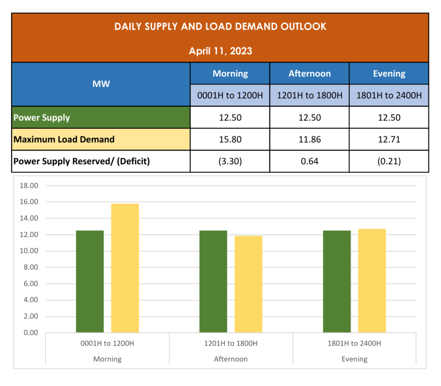Click the yellow Afternoon bar in the chart

[248, 284]
